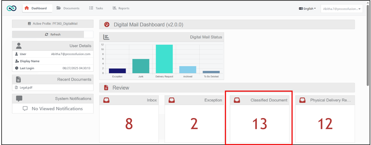Image resolution: width=371 pixels, height=145 pixels.
Task: Open the Tasks menu item
Action: click(x=96, y=8)
